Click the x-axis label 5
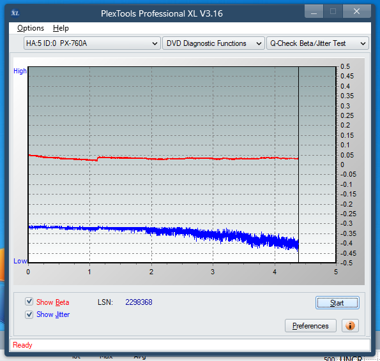Viewport: 380px width, 361px height. (336, 272)
